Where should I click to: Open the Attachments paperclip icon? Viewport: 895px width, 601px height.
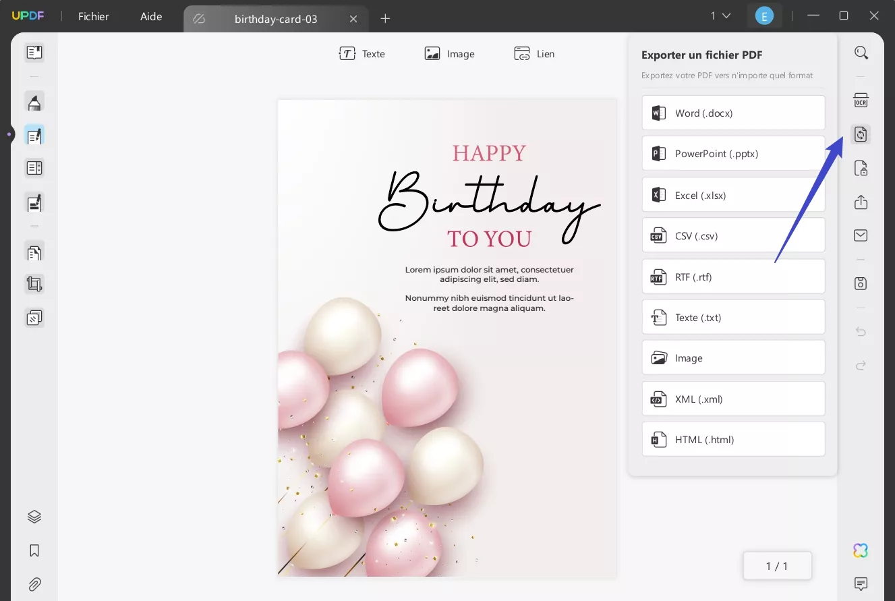34,584
